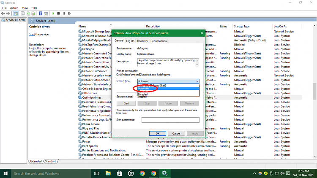
Task: Show hidden tray icons with the chevron
Action: [x=254, y=173]
